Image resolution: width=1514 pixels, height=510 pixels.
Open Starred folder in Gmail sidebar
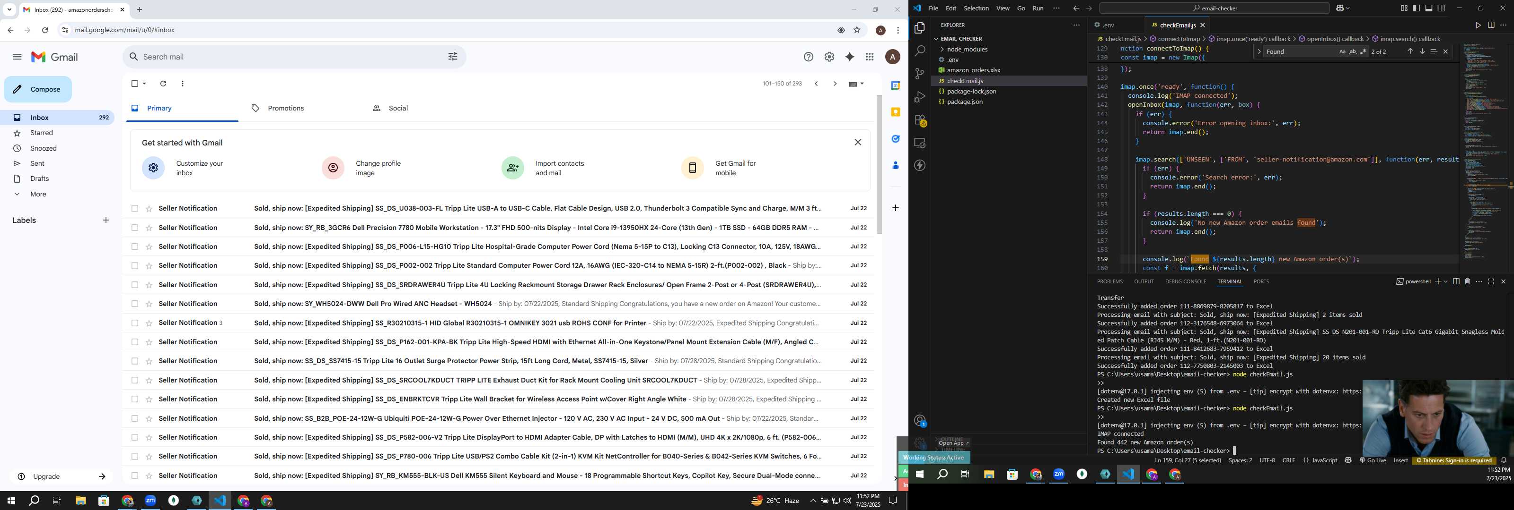tap(42, 133)
